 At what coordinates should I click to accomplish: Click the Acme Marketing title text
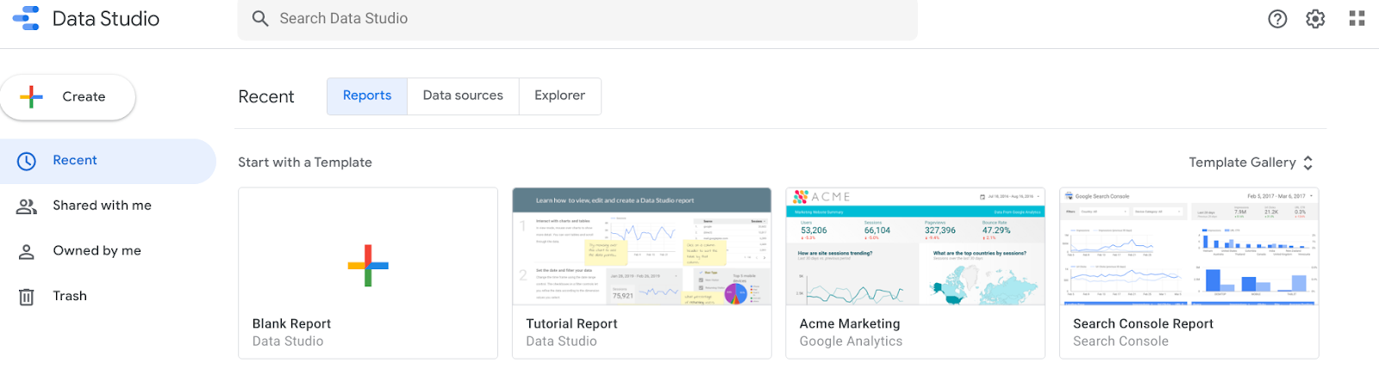850,324
